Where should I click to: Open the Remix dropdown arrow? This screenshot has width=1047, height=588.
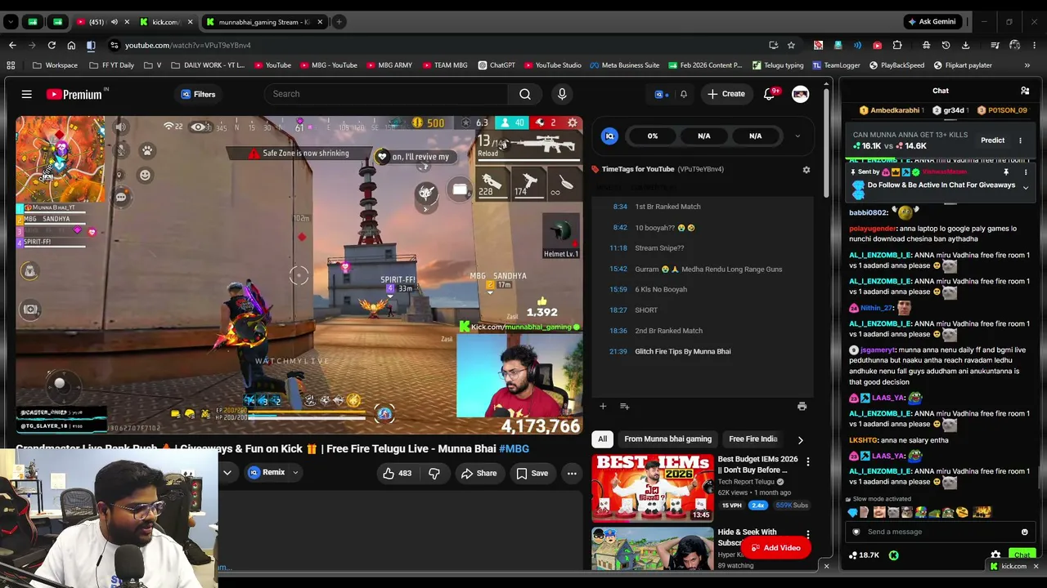pyautogui.click(x=295, y=473)
